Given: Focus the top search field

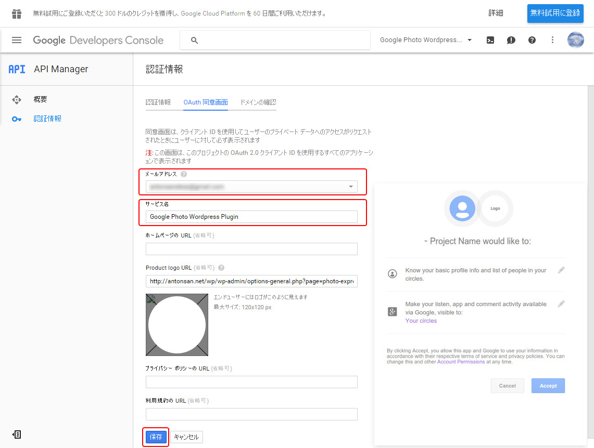Looking at the screenshot, I should coord(275,40).
